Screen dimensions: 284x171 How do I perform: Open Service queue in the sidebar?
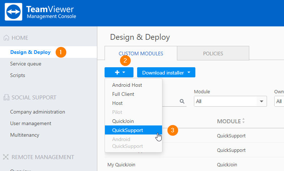[x=26, y=64]
